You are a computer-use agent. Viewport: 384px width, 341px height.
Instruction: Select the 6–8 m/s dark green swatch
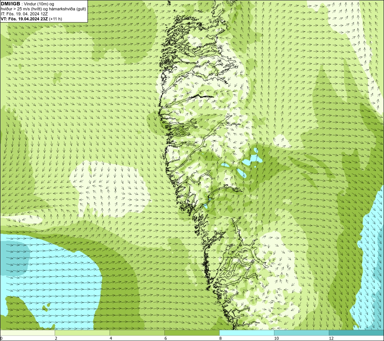click(192, 333)
